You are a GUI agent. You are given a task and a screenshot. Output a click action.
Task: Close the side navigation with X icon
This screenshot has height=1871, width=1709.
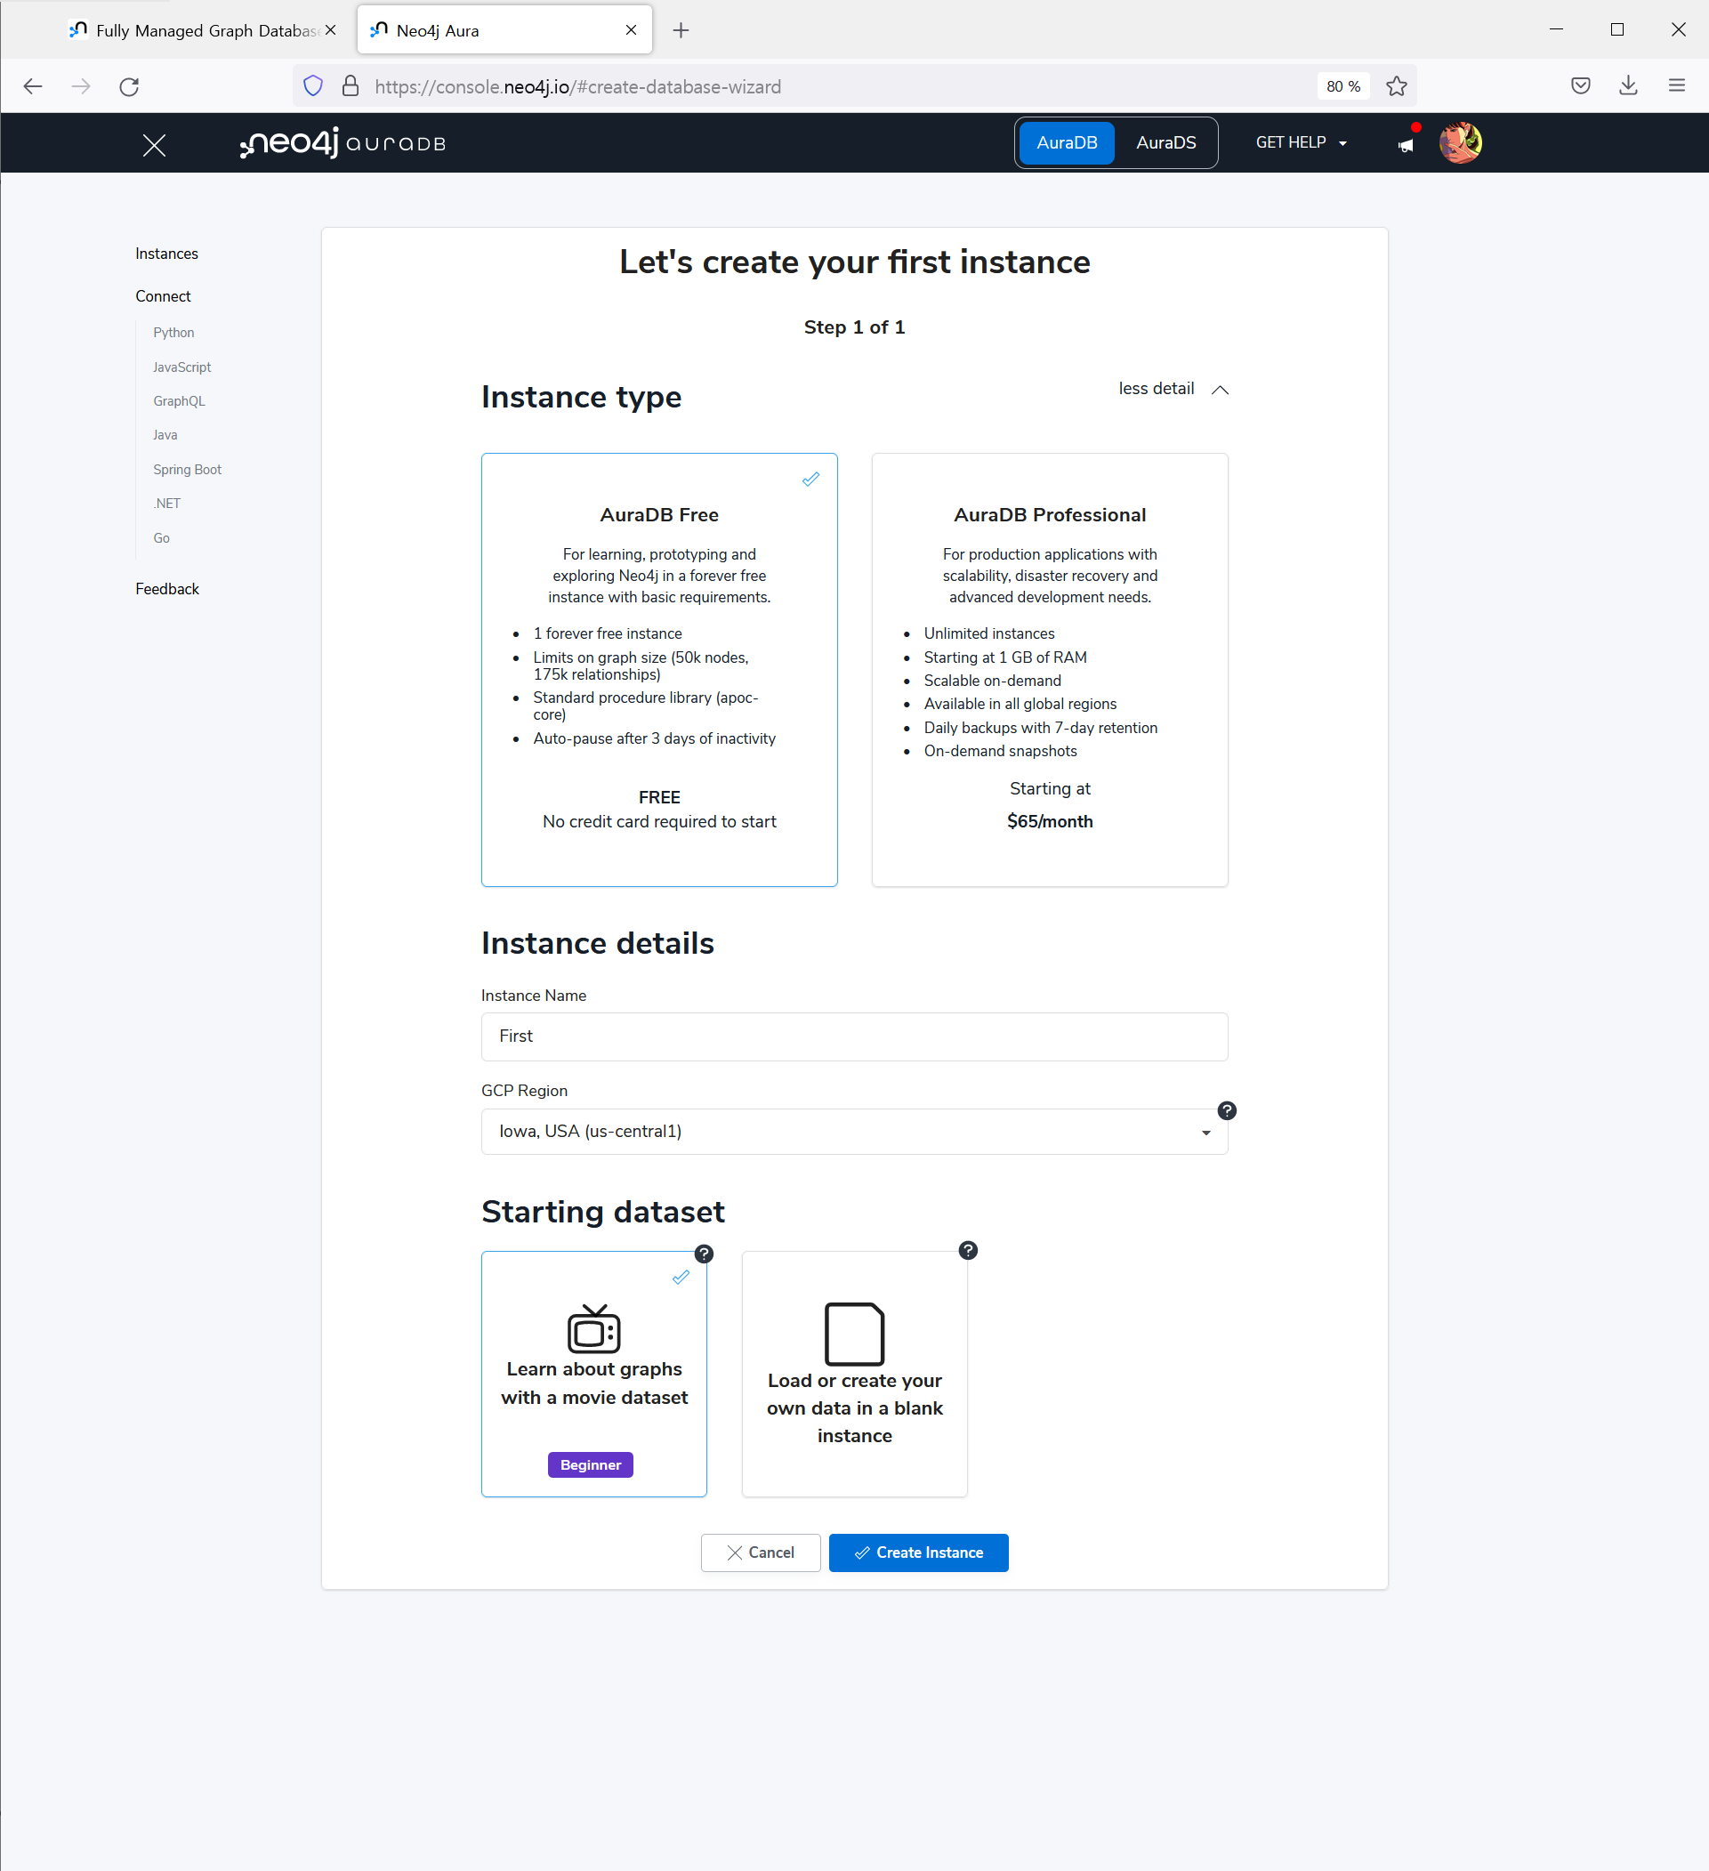[x=154, y=145]
